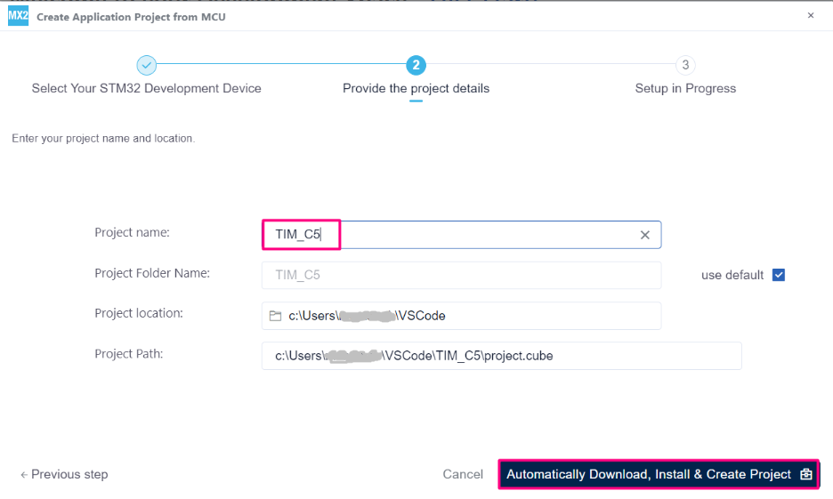
Task: Click the Project name input field
Action: click(461, 235)
